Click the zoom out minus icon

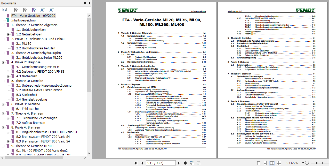coord(307,163)
